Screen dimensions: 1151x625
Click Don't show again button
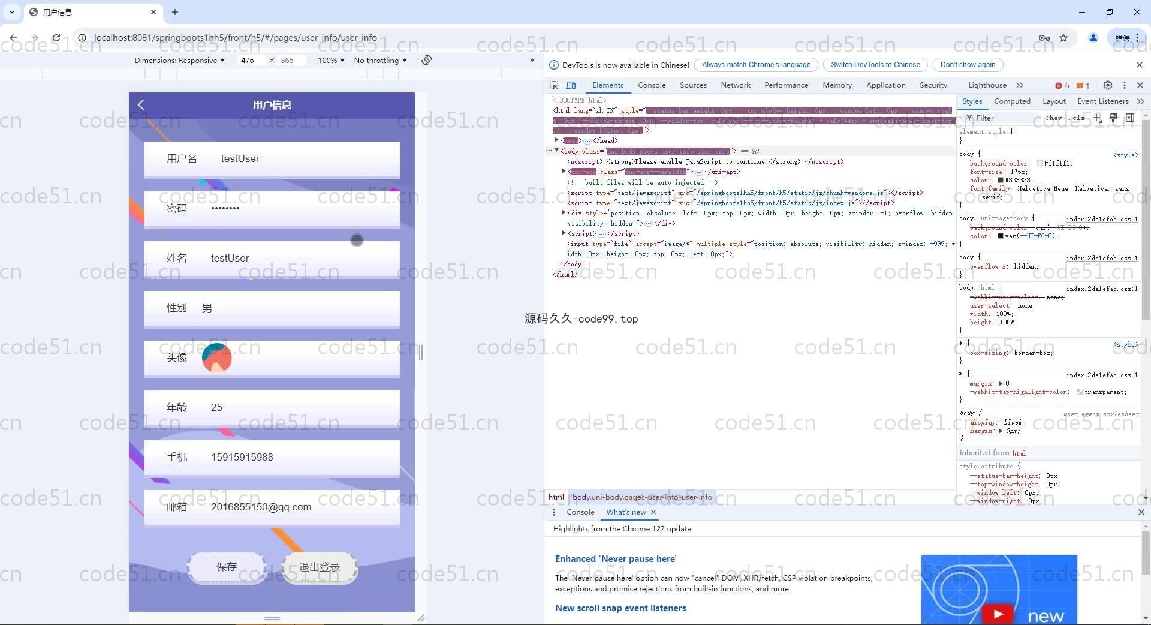[968, 65]
